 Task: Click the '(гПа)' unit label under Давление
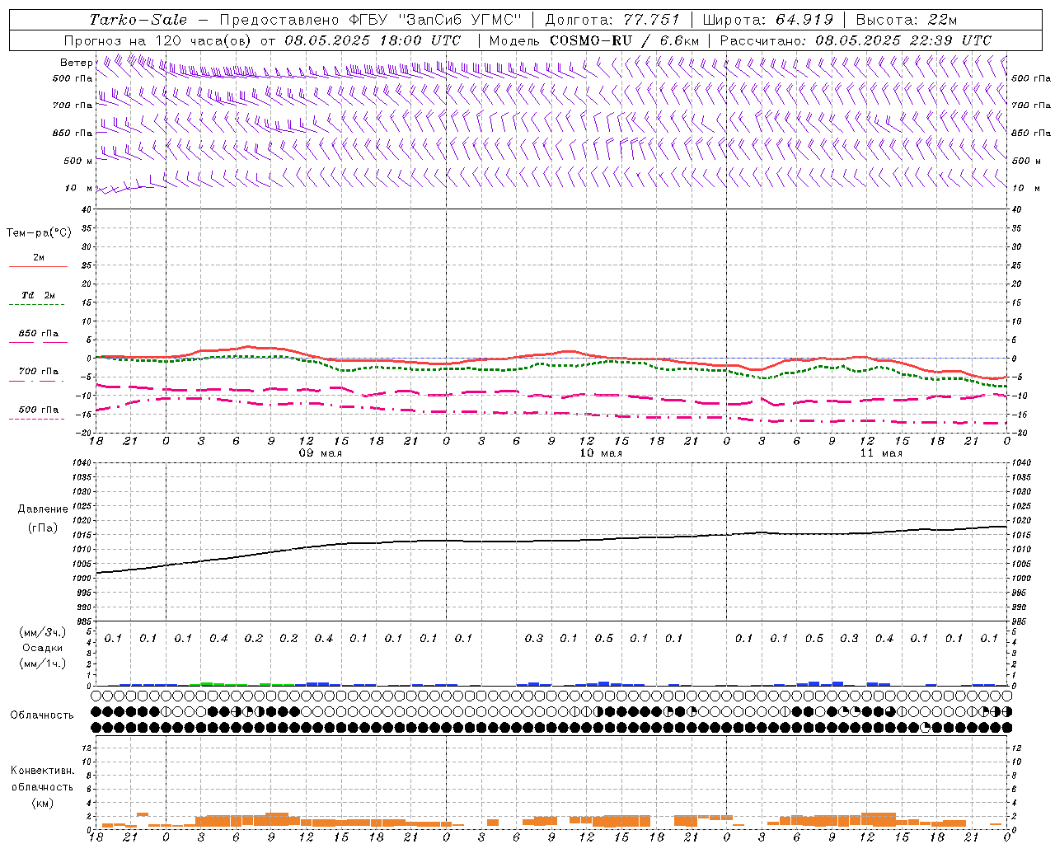click(43, 528)
